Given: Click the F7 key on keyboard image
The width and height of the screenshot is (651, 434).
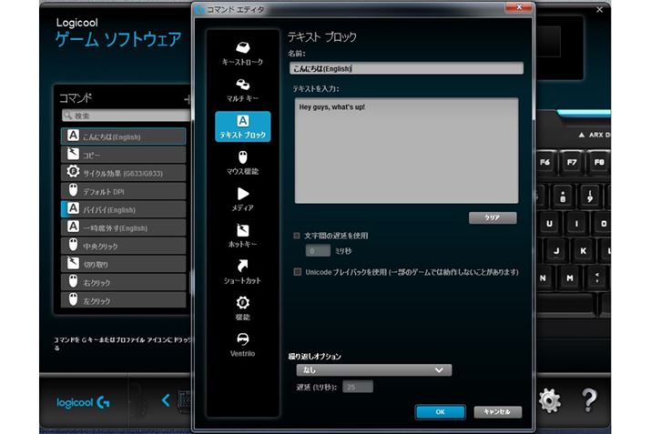Looking at the screenshot, I should pyautogui.click(x=572, y=162).
